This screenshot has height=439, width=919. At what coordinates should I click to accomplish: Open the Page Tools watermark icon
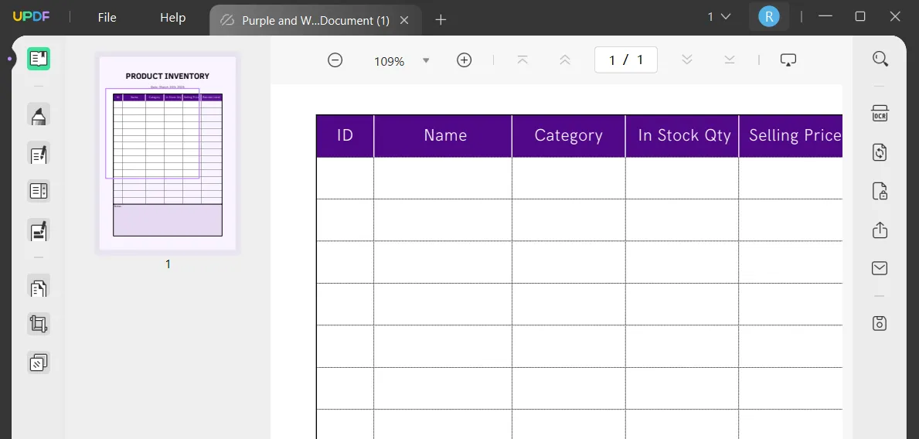click(39, 362)
